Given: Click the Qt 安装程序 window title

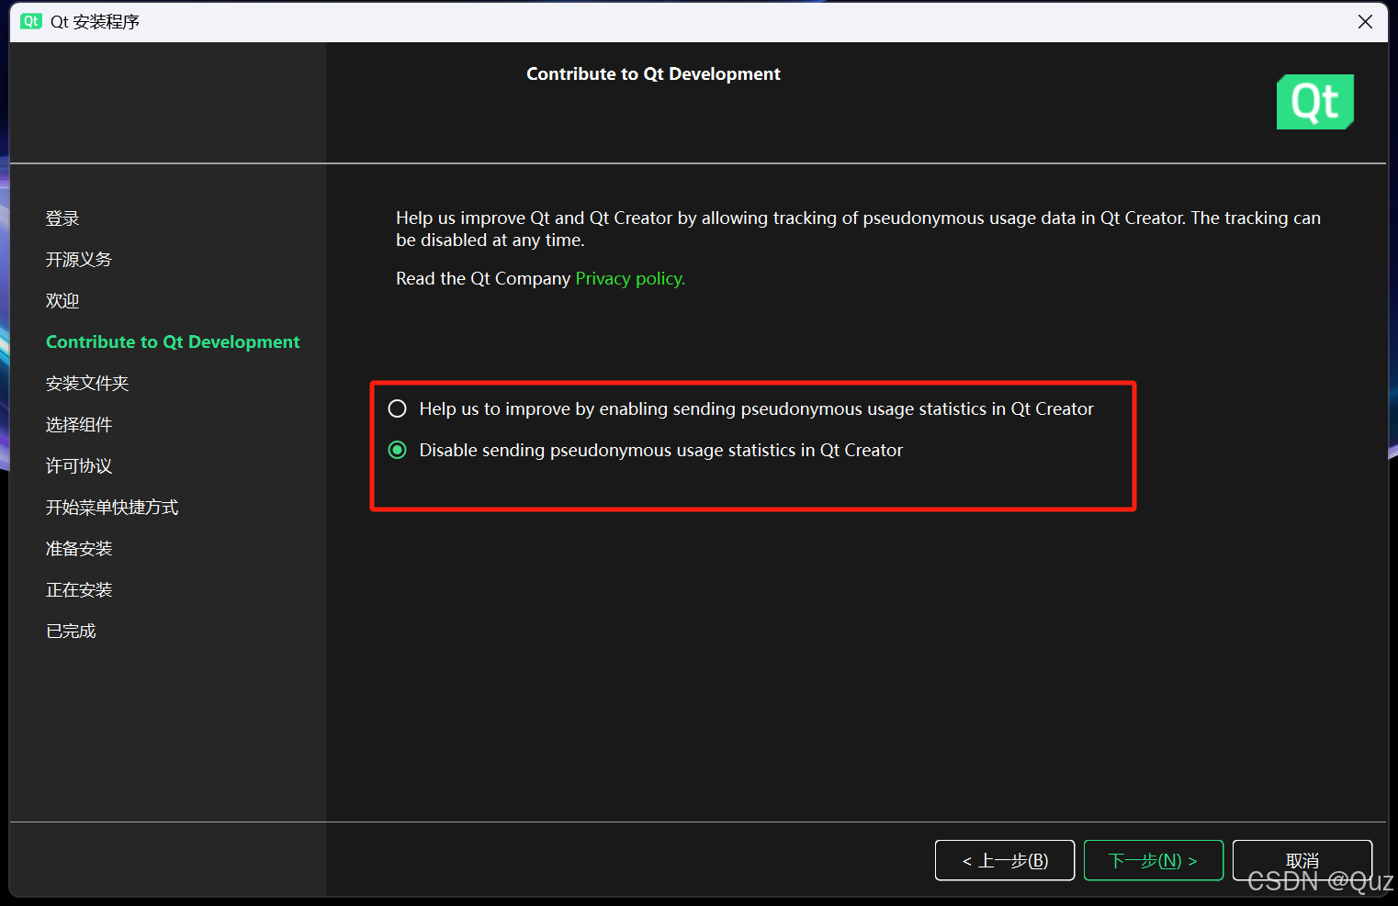Looking at the screenshot, I should (95, 21).
